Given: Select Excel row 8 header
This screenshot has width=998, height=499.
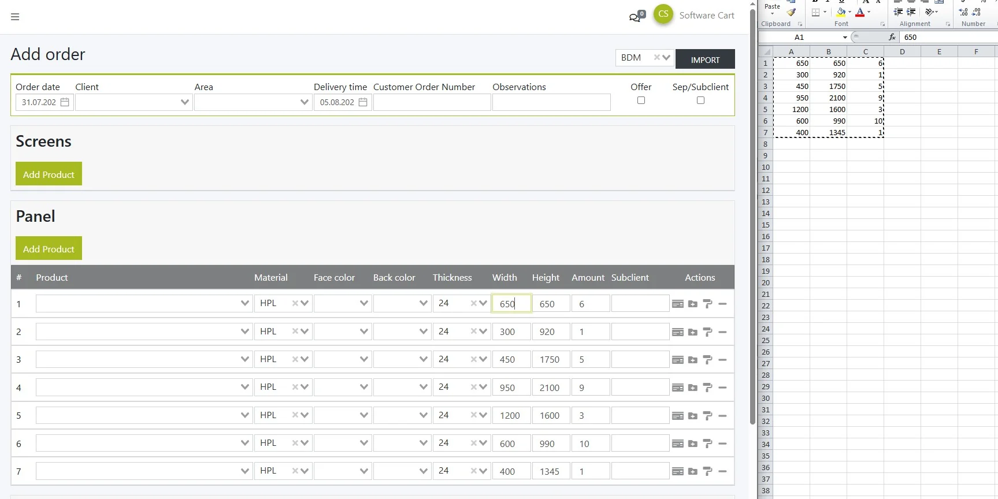Looking at the screenshot, I should pos(765,144).
